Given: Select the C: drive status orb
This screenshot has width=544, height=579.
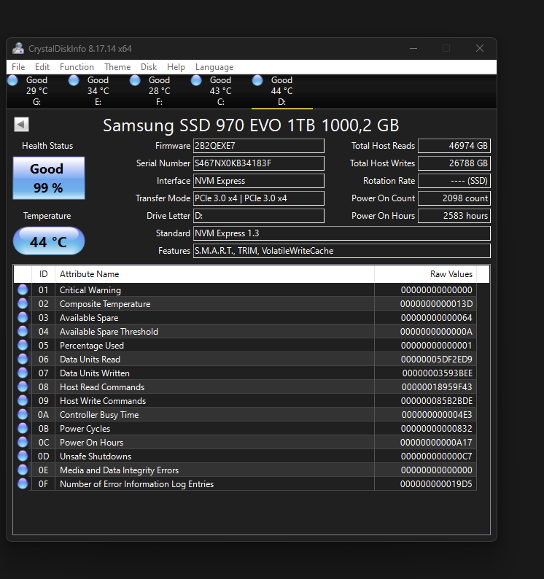Looking at the screenshot, I should [196, 80].
